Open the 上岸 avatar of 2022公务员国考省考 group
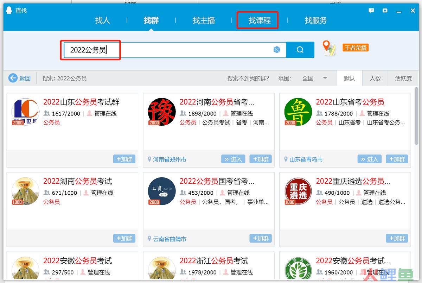This screenshot has height=283, width=422. 162,191
